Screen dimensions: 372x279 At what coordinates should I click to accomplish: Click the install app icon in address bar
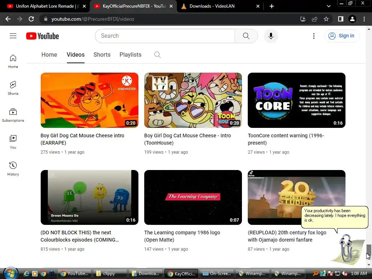303,19
